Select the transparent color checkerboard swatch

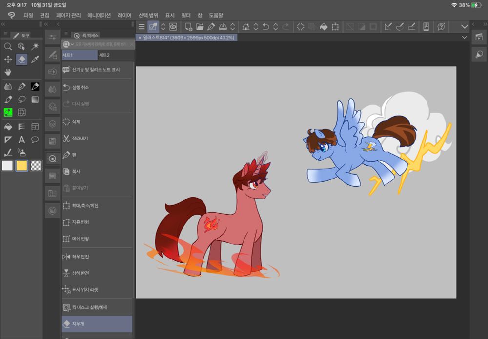pyautogui.click(x=36, y=166)
